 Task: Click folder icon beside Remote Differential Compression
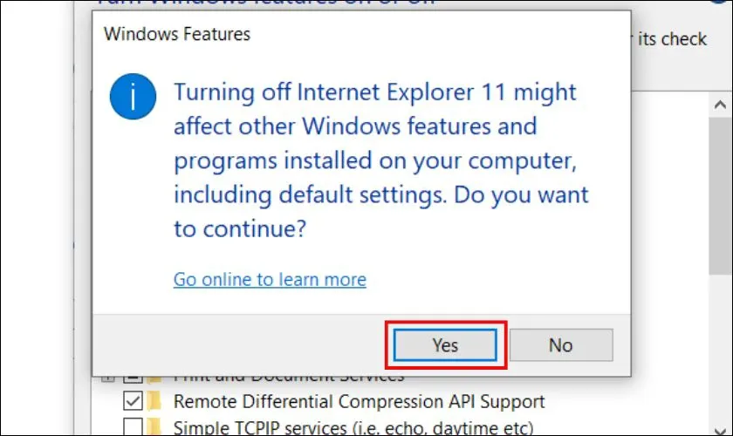click(155, 402)
